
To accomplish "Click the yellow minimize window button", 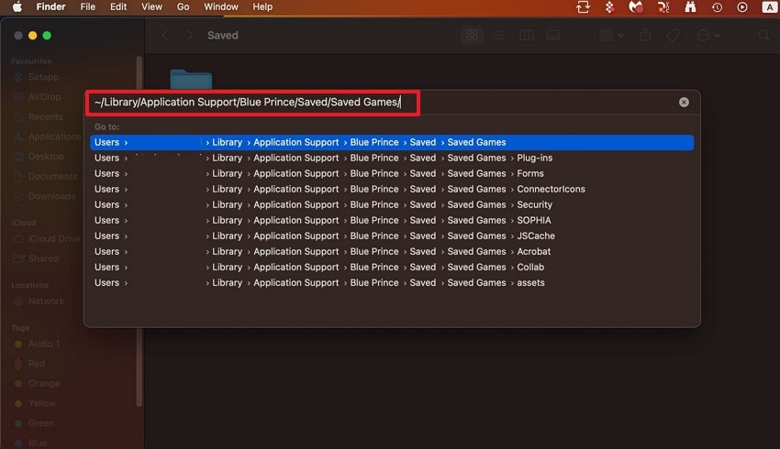I will click(x=32, y=35).
